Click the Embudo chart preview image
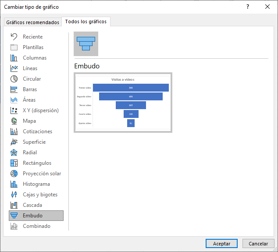 click(123, 102)
